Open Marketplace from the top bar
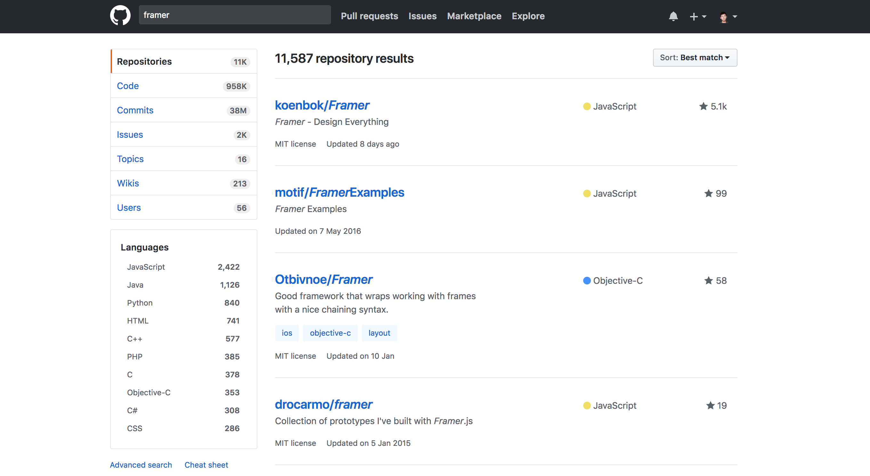Image resolution: width=870 pixels, height=476 pixels. 474,16
